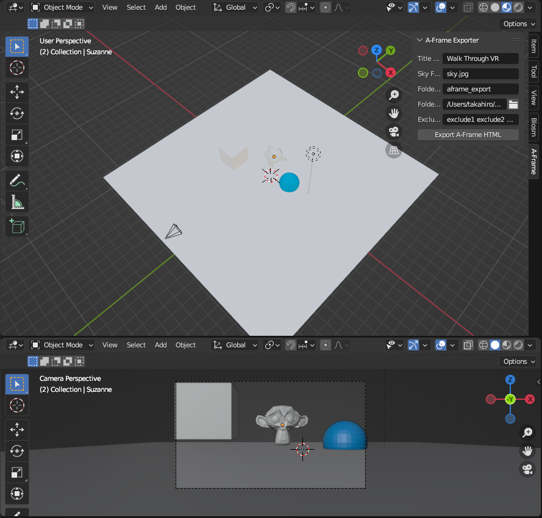Activate the Add Cube tool
542x518 pixels.
[16, 226]
